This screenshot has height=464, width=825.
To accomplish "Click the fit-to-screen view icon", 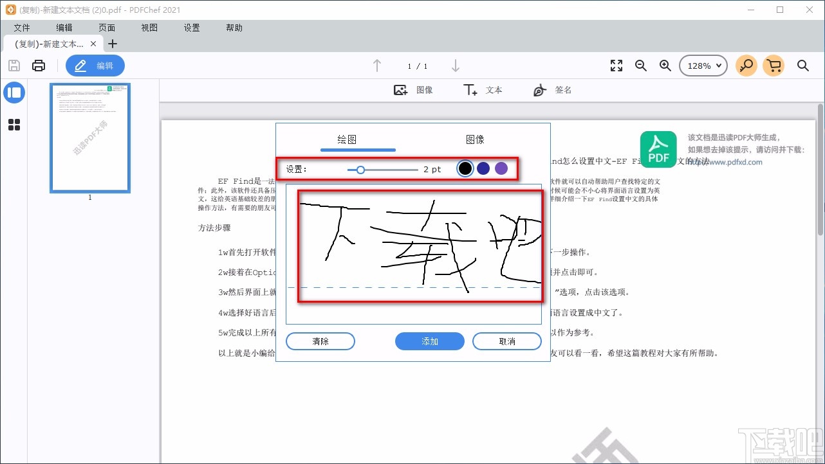I will pos(616,65).
